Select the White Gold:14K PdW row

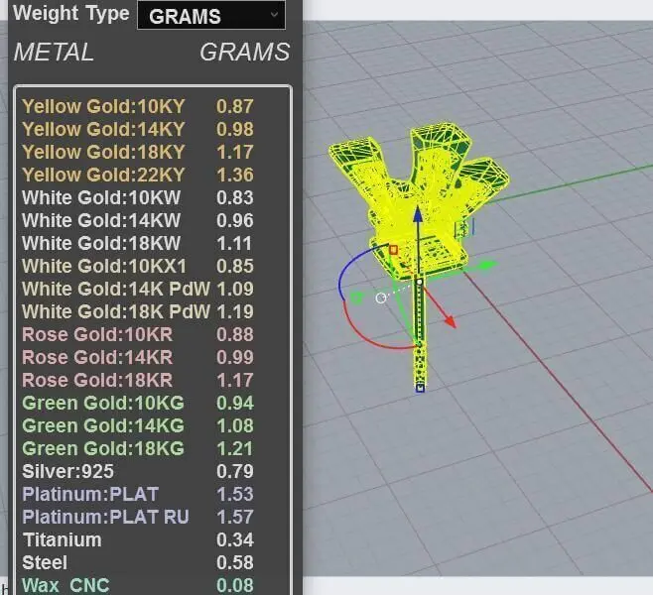[x=138, y=289]
